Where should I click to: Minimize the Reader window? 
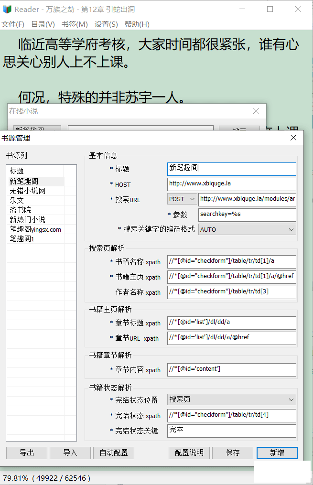(x=242, y=9)
